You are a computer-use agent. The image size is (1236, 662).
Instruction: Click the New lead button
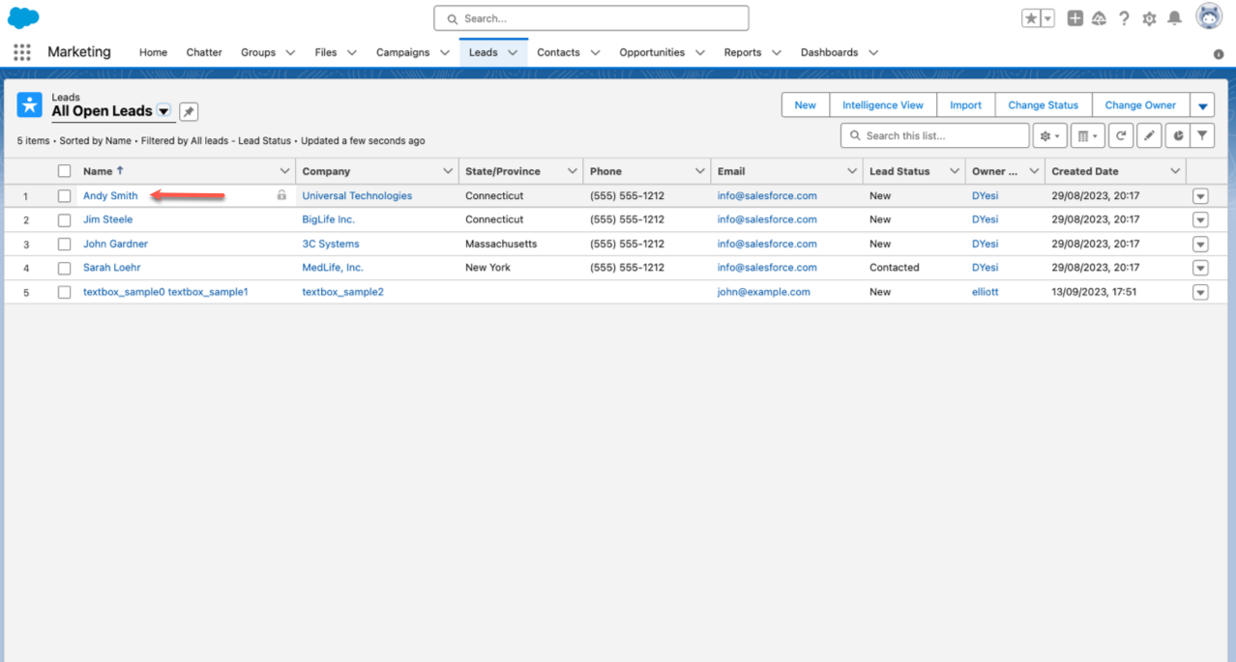(805, 105)
